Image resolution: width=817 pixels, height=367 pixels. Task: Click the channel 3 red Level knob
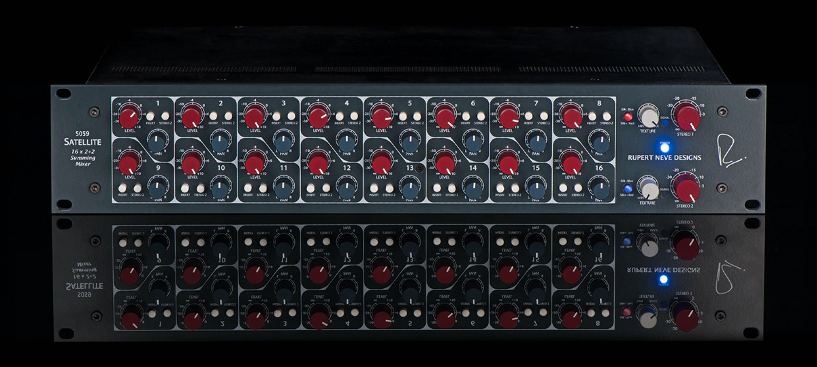tap(256, 116)
